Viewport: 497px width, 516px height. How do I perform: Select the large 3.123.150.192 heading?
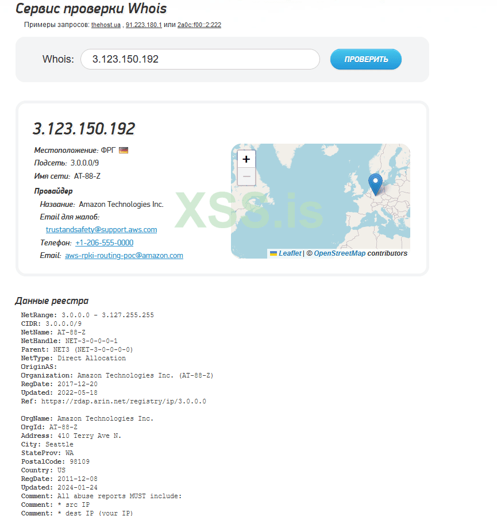pos(84,129)
